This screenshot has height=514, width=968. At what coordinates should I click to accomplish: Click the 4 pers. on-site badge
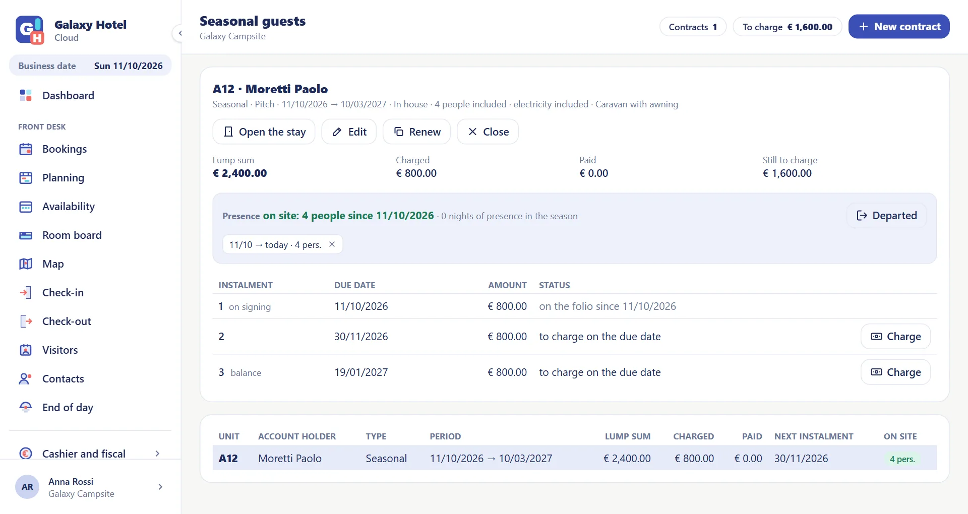902,459
